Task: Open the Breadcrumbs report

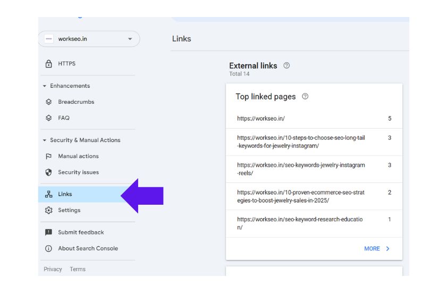Action: point(76,102)
